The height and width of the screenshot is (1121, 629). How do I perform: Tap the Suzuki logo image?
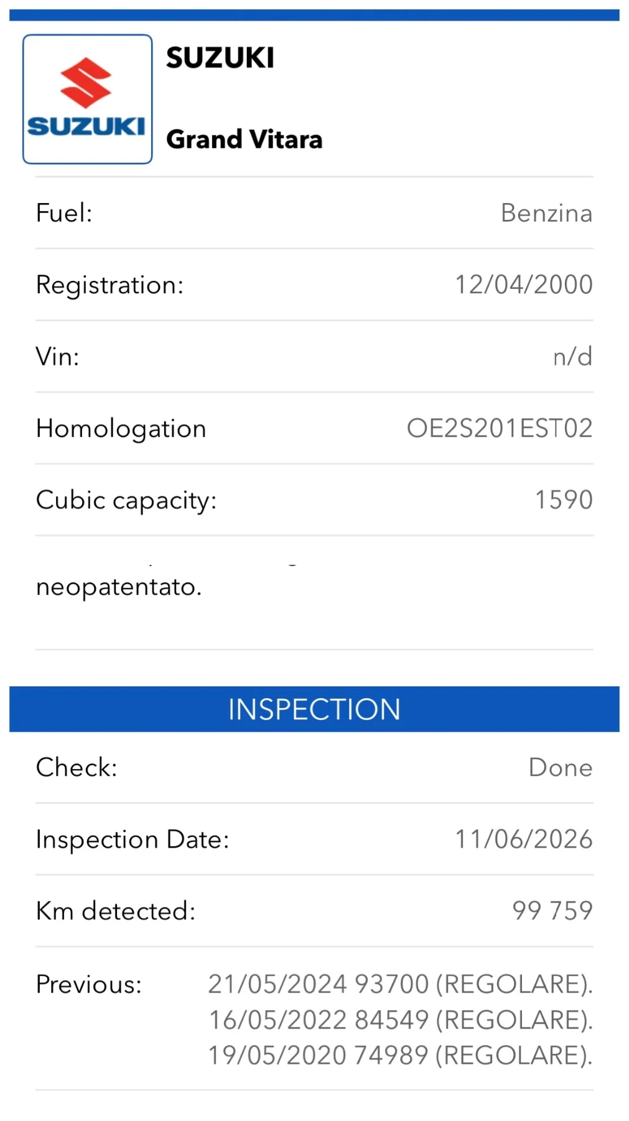point(88,99)
